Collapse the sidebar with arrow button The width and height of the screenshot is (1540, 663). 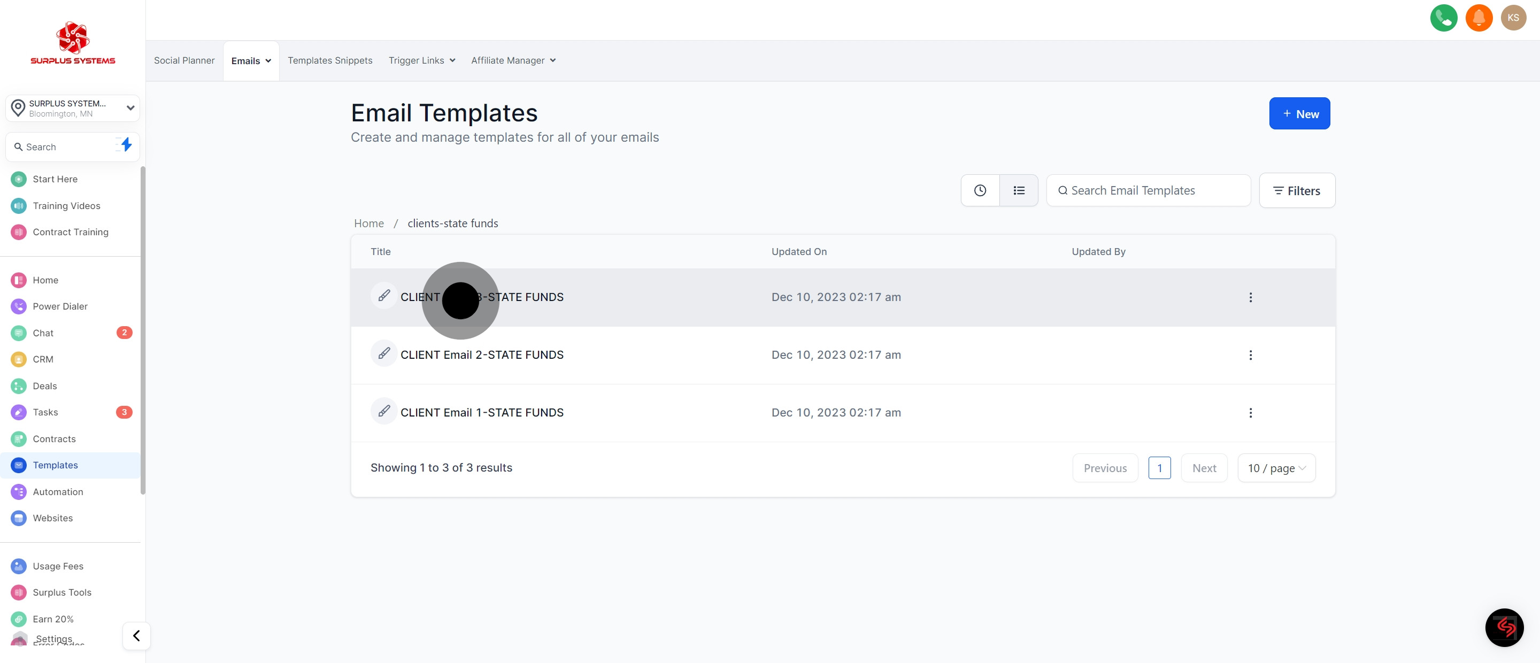(136, 636)
